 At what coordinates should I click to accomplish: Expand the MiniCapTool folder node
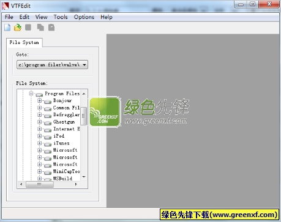[40, 171]
